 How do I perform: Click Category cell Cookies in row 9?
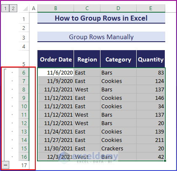coord(118,98)
